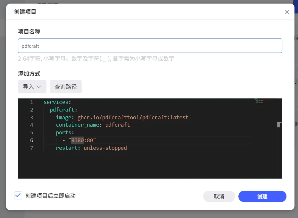This screenshot has width=298, height=218.
Task: Click line number 3 in gutter
Action: [x=31, y=118]
